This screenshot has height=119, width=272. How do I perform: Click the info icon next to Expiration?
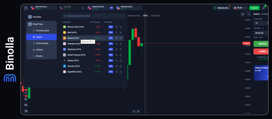[x=263, y=28]
